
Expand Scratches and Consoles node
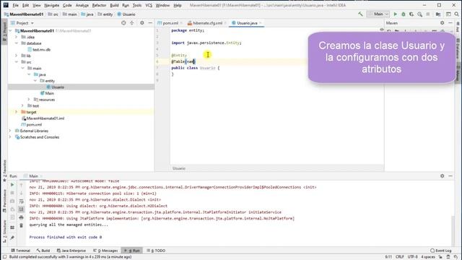tap(10, 137)
